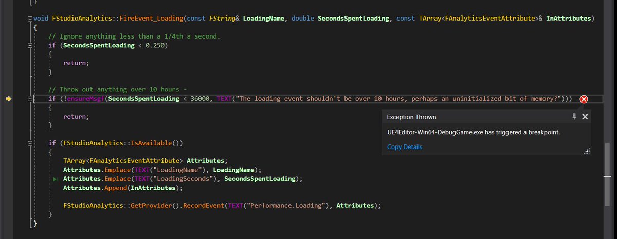
Task: Click the resize grip of the exception popup
Action: pos(587,151)
